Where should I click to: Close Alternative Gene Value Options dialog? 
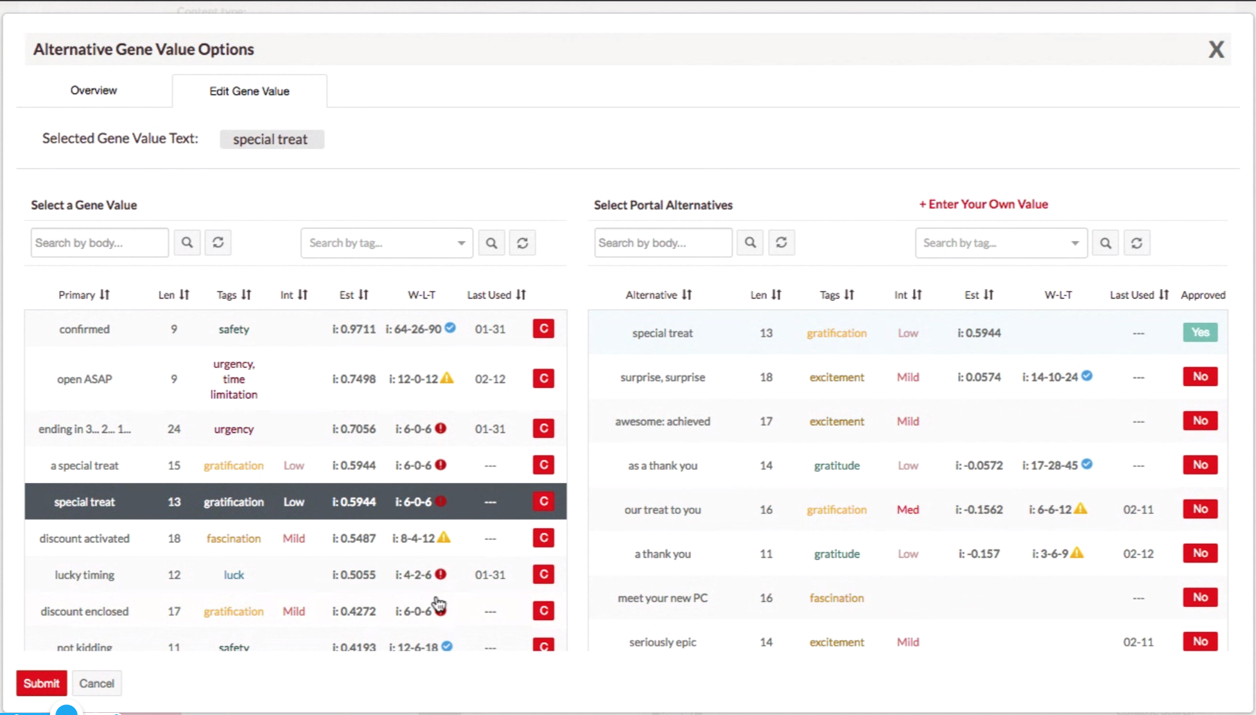pyautogui.click(x=1216, y=49)
